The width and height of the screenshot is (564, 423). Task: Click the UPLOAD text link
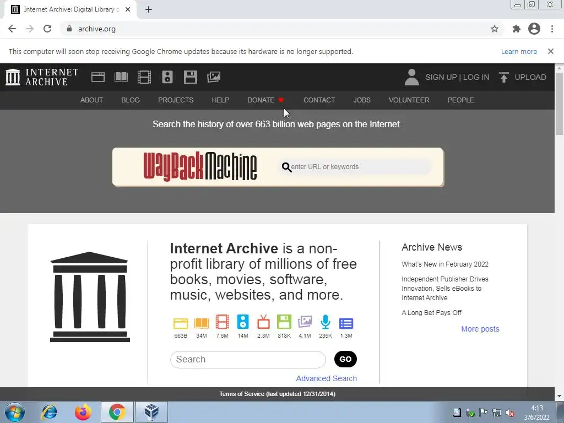coord(530,77)
